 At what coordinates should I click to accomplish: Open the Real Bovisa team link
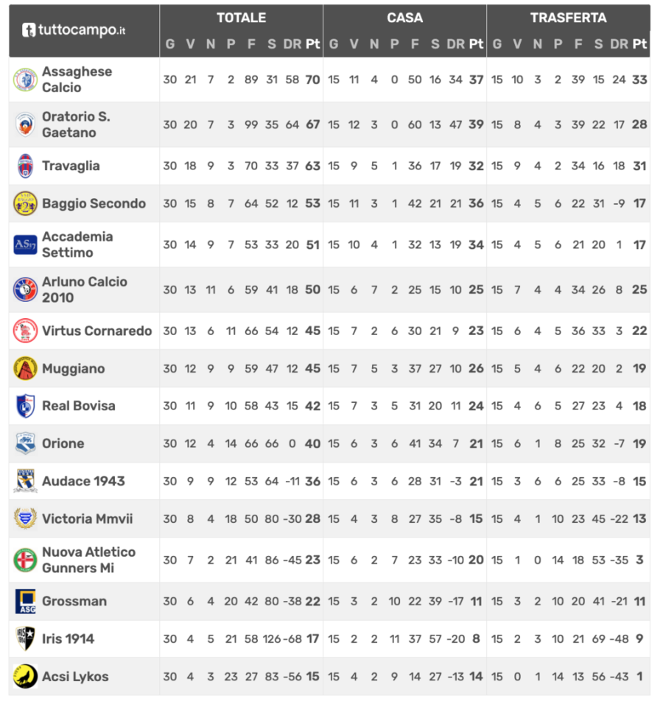tap(78, 406)
